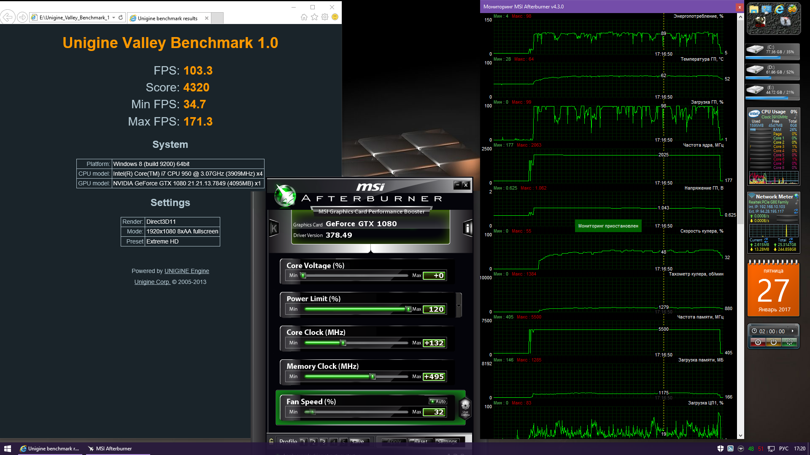Click red shutdown button in timer gadget
The width and height of the screenshot is (810, 455).
(x=758, y=342)
